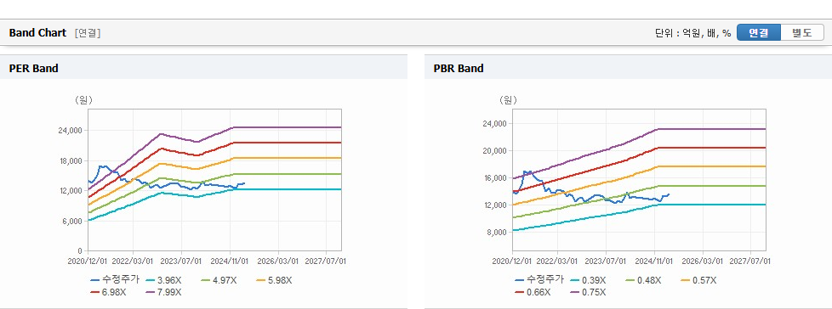Image resolution: width=832 pixels, height=309 pixels.
Task: Click the purple 7.99X line in PER chart
Action: (287, 127)
